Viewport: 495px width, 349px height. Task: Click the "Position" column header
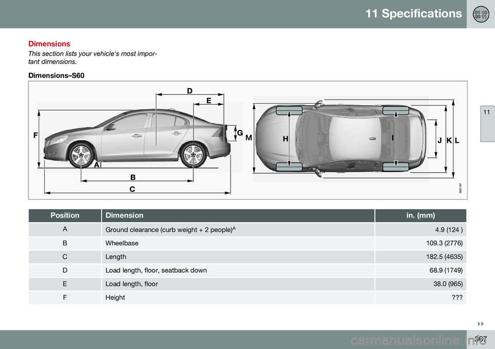(x=65, y=215)
